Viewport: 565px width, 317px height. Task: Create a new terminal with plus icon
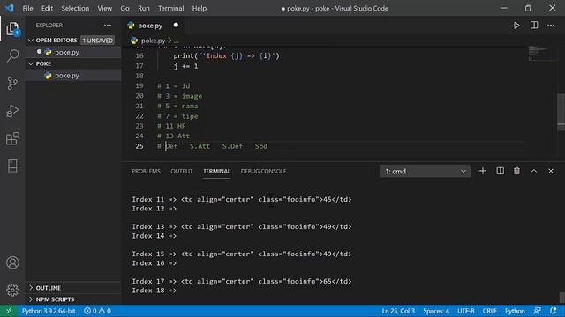click(x=483, y=171)
